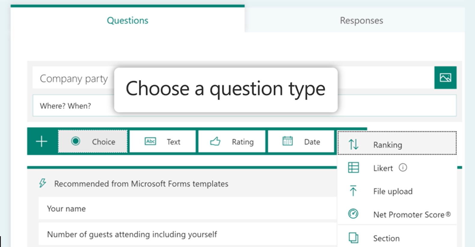Viewport: 475px width, 247px height.
Task: Insert image using the picture icon
Action: click(x=445, y=78)
